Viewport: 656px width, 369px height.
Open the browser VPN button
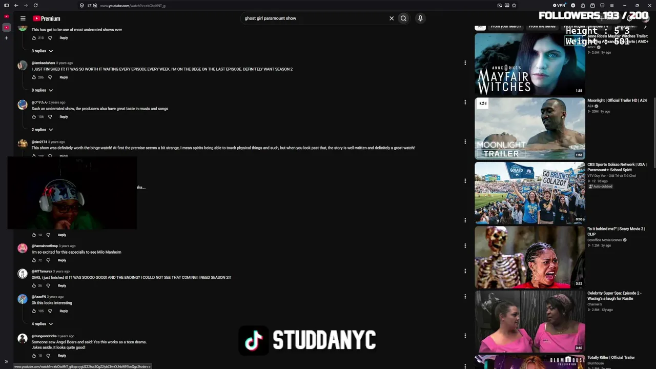click(x=560, y=6)
